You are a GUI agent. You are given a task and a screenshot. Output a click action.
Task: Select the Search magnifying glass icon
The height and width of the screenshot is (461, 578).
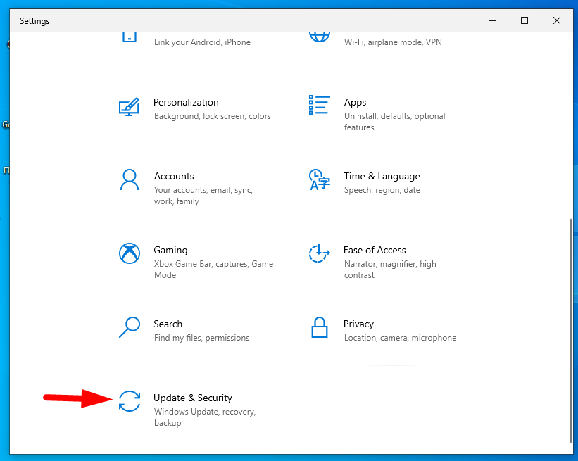coord(129,327)
